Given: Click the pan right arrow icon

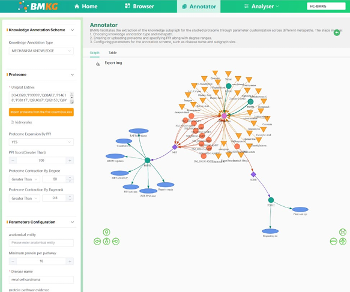Looking at the screenshot, I should tap(116, 242).
